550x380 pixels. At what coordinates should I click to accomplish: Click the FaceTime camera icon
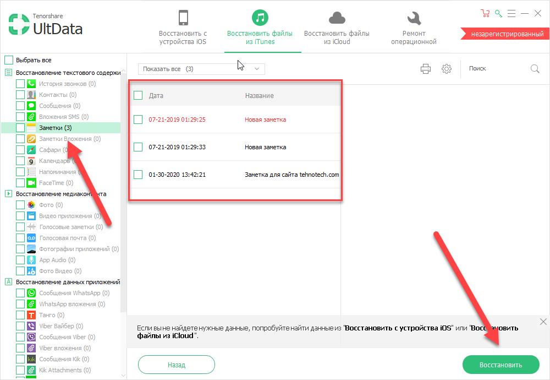31,183
